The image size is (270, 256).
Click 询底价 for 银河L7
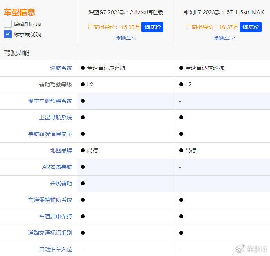(x=250, y=27)
